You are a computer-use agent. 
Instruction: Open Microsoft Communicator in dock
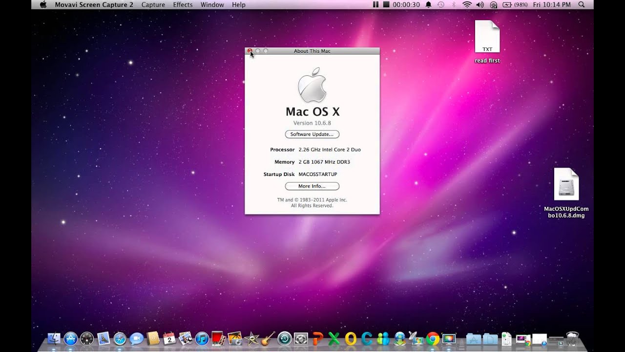[x=367, y=338]
